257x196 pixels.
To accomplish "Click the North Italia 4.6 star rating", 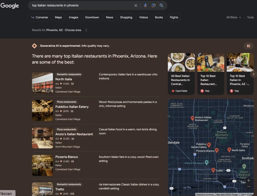I will [x=65, y=84].
